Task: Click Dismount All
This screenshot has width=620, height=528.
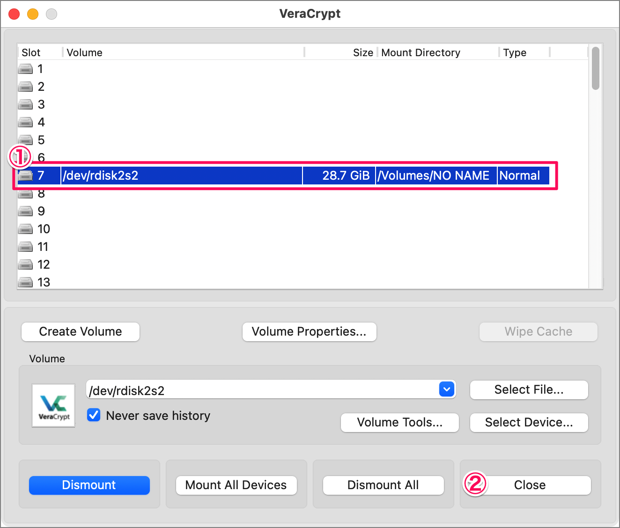Action: point(383,485)
